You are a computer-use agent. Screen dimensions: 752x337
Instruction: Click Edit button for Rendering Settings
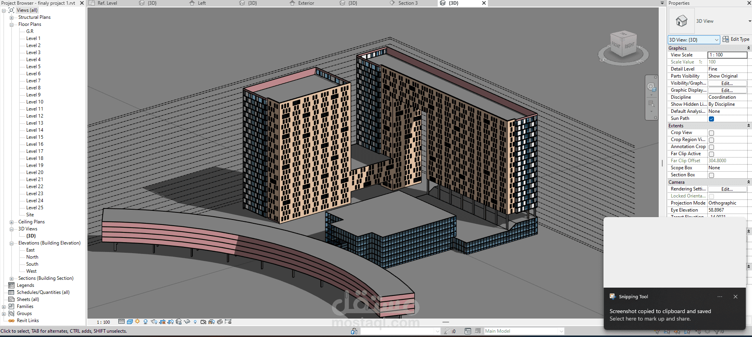727,189
